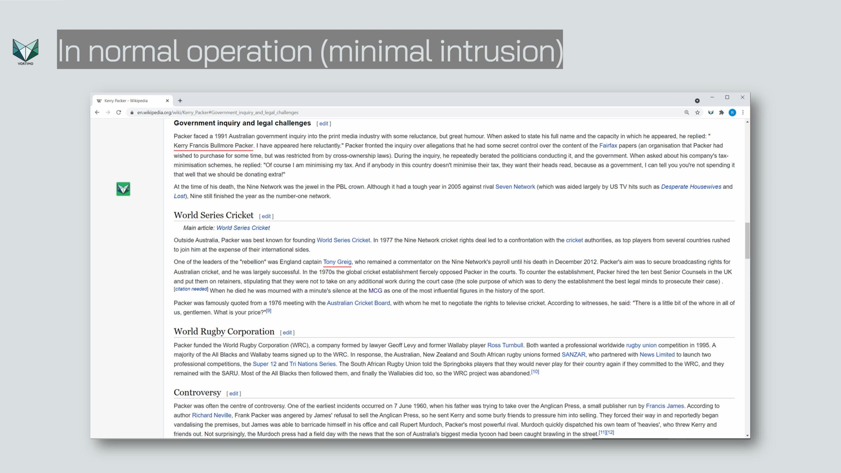Open the Australian Cricket Board link
The width and height of the screenshot is (841, 473).
pyautogui.click(x=358, y=303)
